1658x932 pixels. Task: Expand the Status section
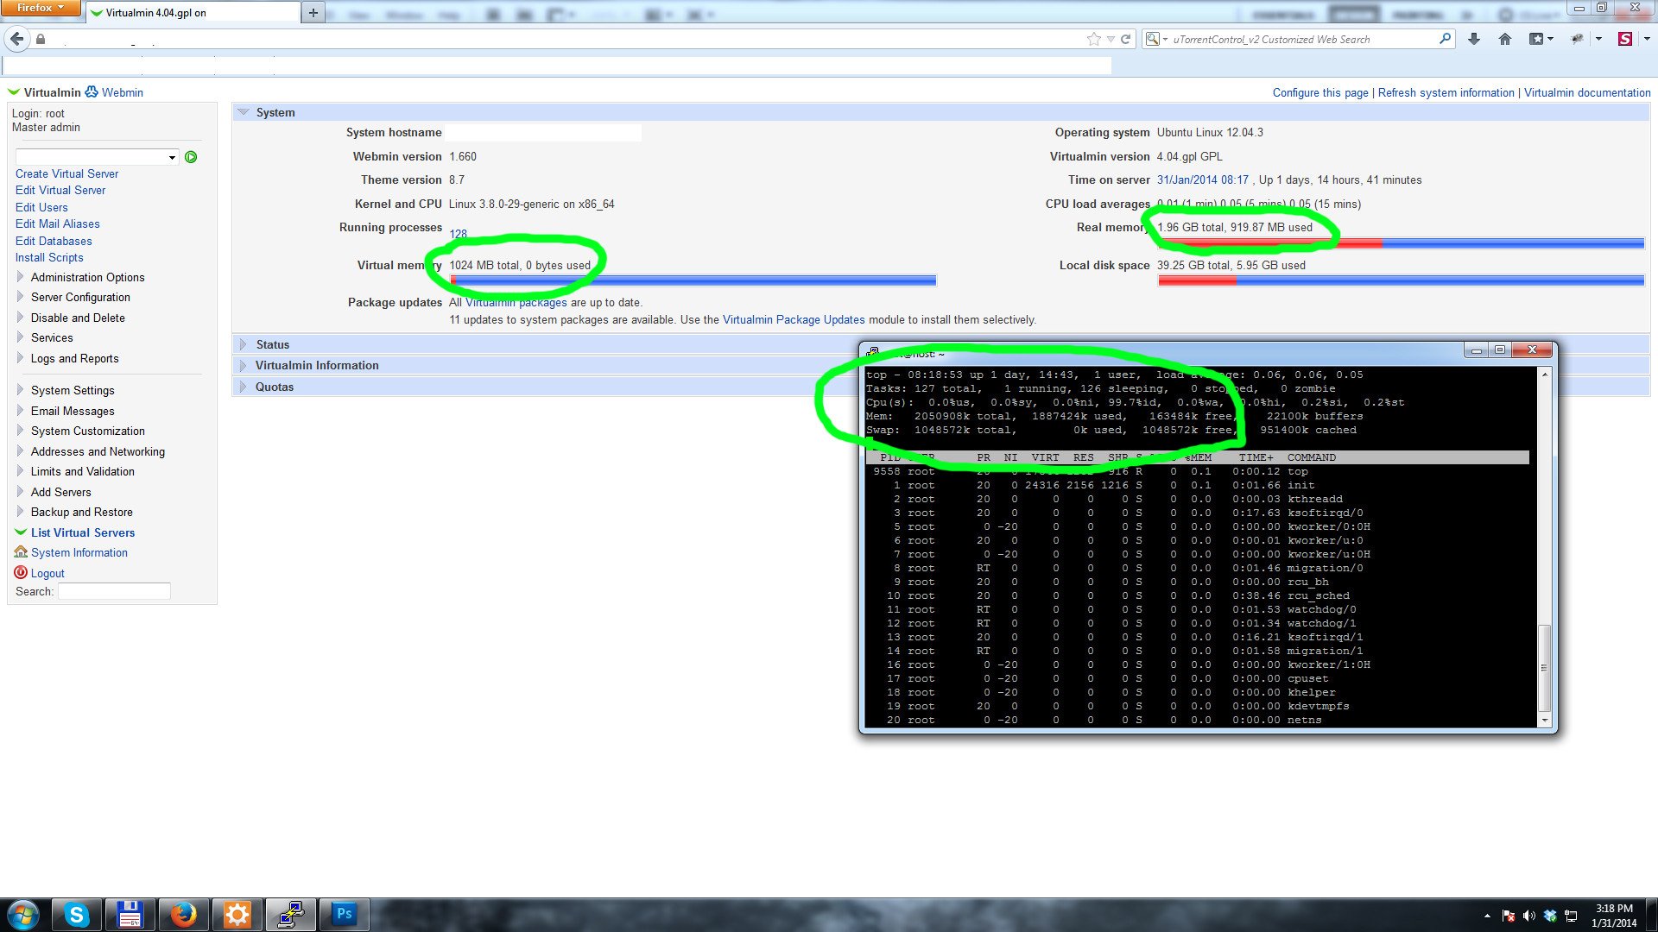coord(272,344)
